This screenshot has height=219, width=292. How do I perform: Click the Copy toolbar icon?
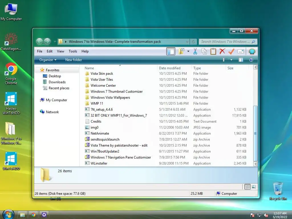tap(204, 51)
